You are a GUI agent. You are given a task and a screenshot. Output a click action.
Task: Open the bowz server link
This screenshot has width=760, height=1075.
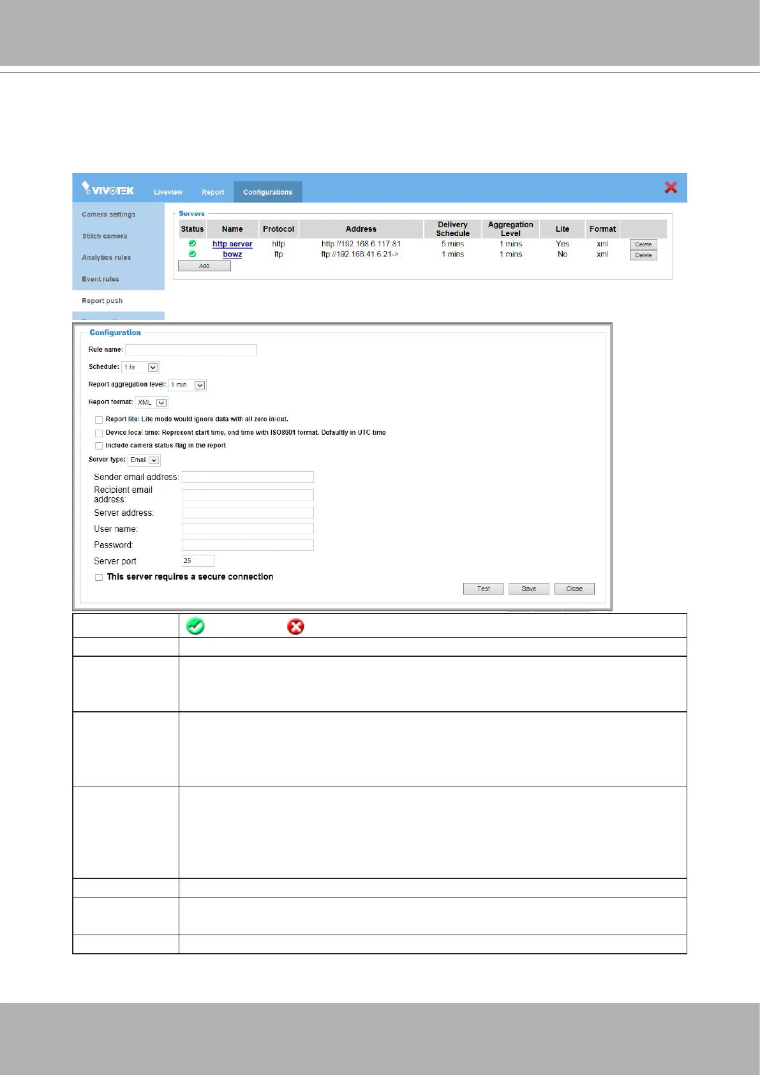[x=232, y=254]
